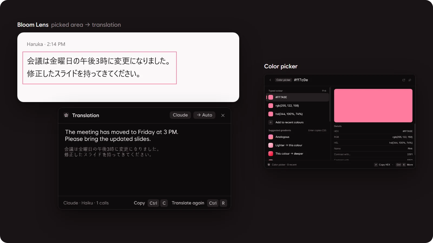This screenshot has height=243, width=433.
Task: Click the K key hint in Color picker
Action: click(x=404, y=165)
